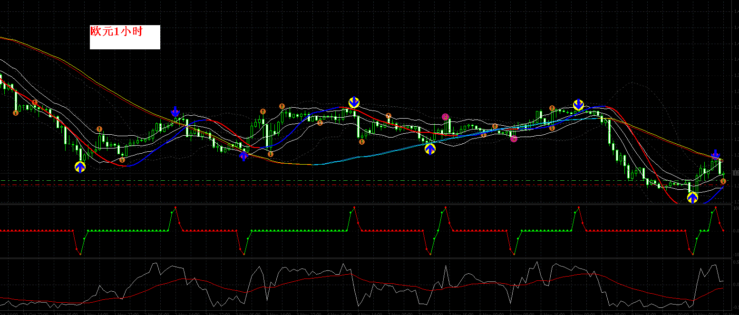The height and width of the screenshot is (315, 739).
Task: Click the rightmost orange info marker
Action: coord(723,181)
